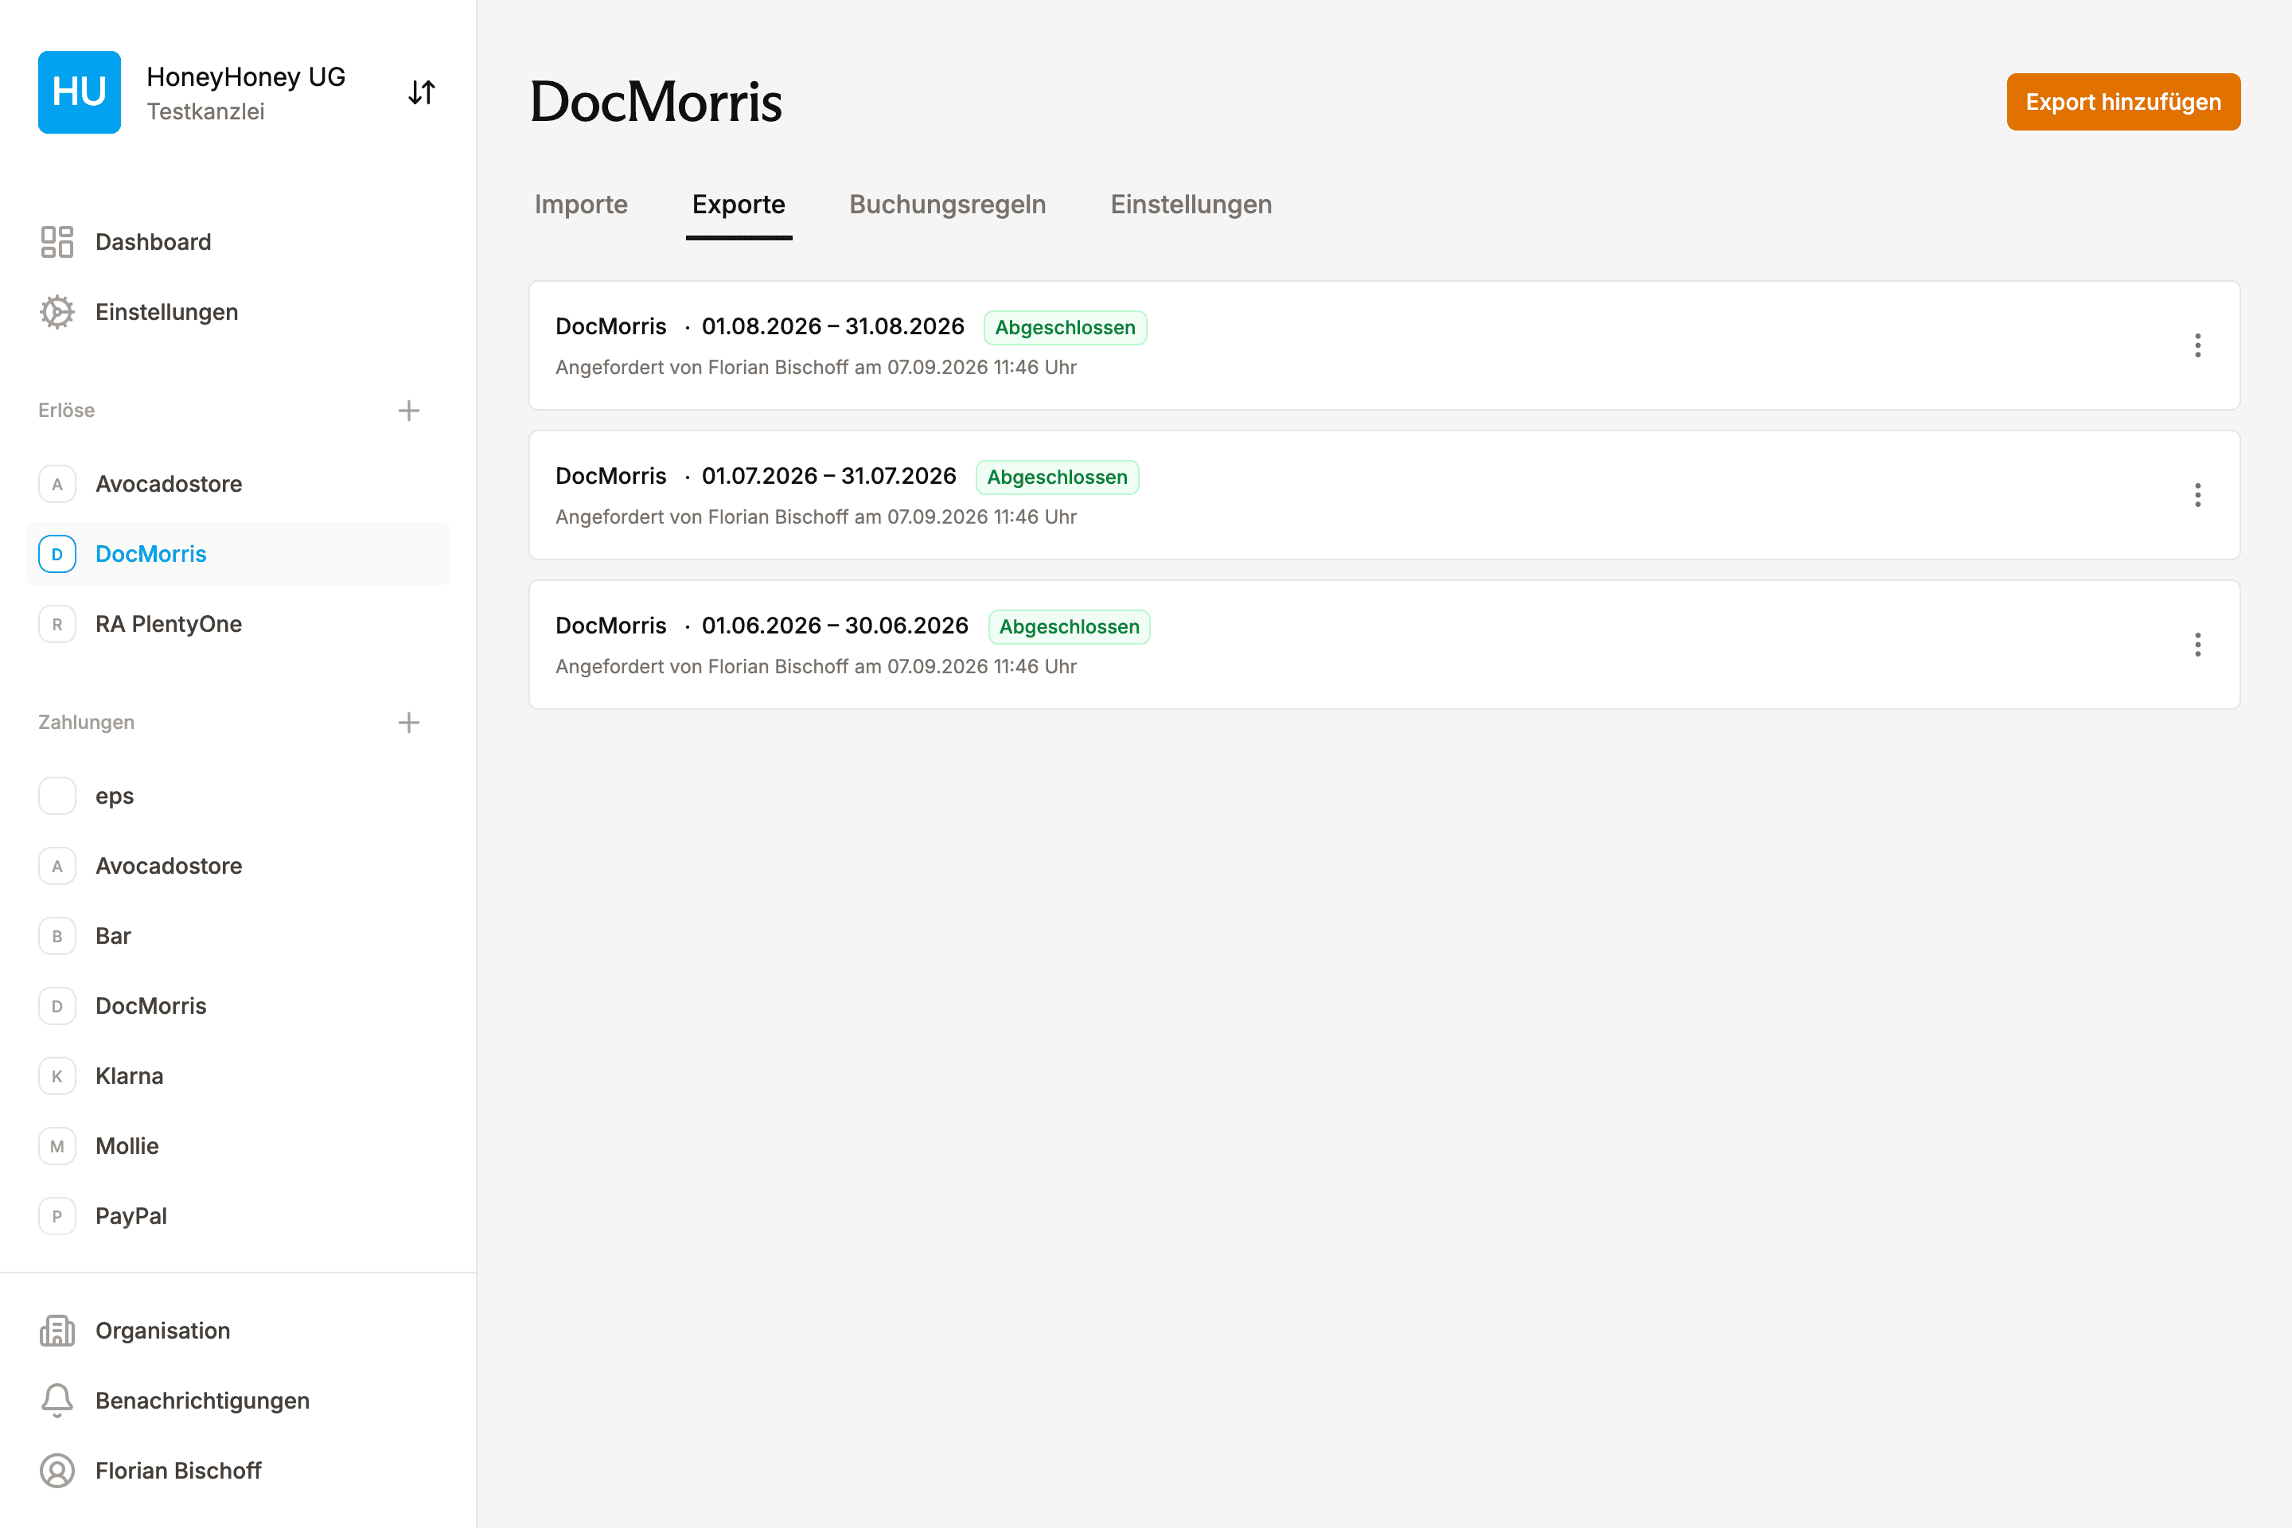This screenshot has height=1528, width=2292.
Task: Open the Einstellungen tab
Action: click(x=1191, y=205)
